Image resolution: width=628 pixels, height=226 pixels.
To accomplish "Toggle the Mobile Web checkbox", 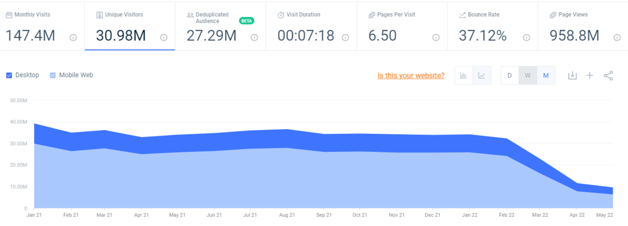I will coord(53,75).
